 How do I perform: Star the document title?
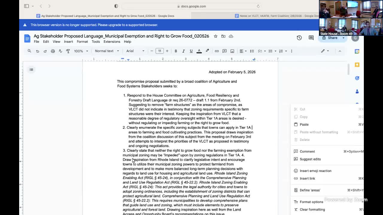point(215,36)
